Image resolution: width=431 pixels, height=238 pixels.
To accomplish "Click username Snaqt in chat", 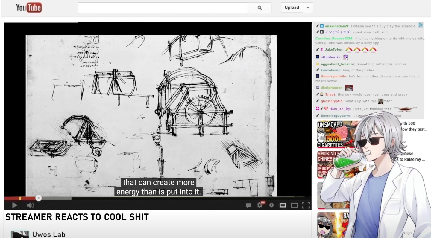I will coord(330,94).
